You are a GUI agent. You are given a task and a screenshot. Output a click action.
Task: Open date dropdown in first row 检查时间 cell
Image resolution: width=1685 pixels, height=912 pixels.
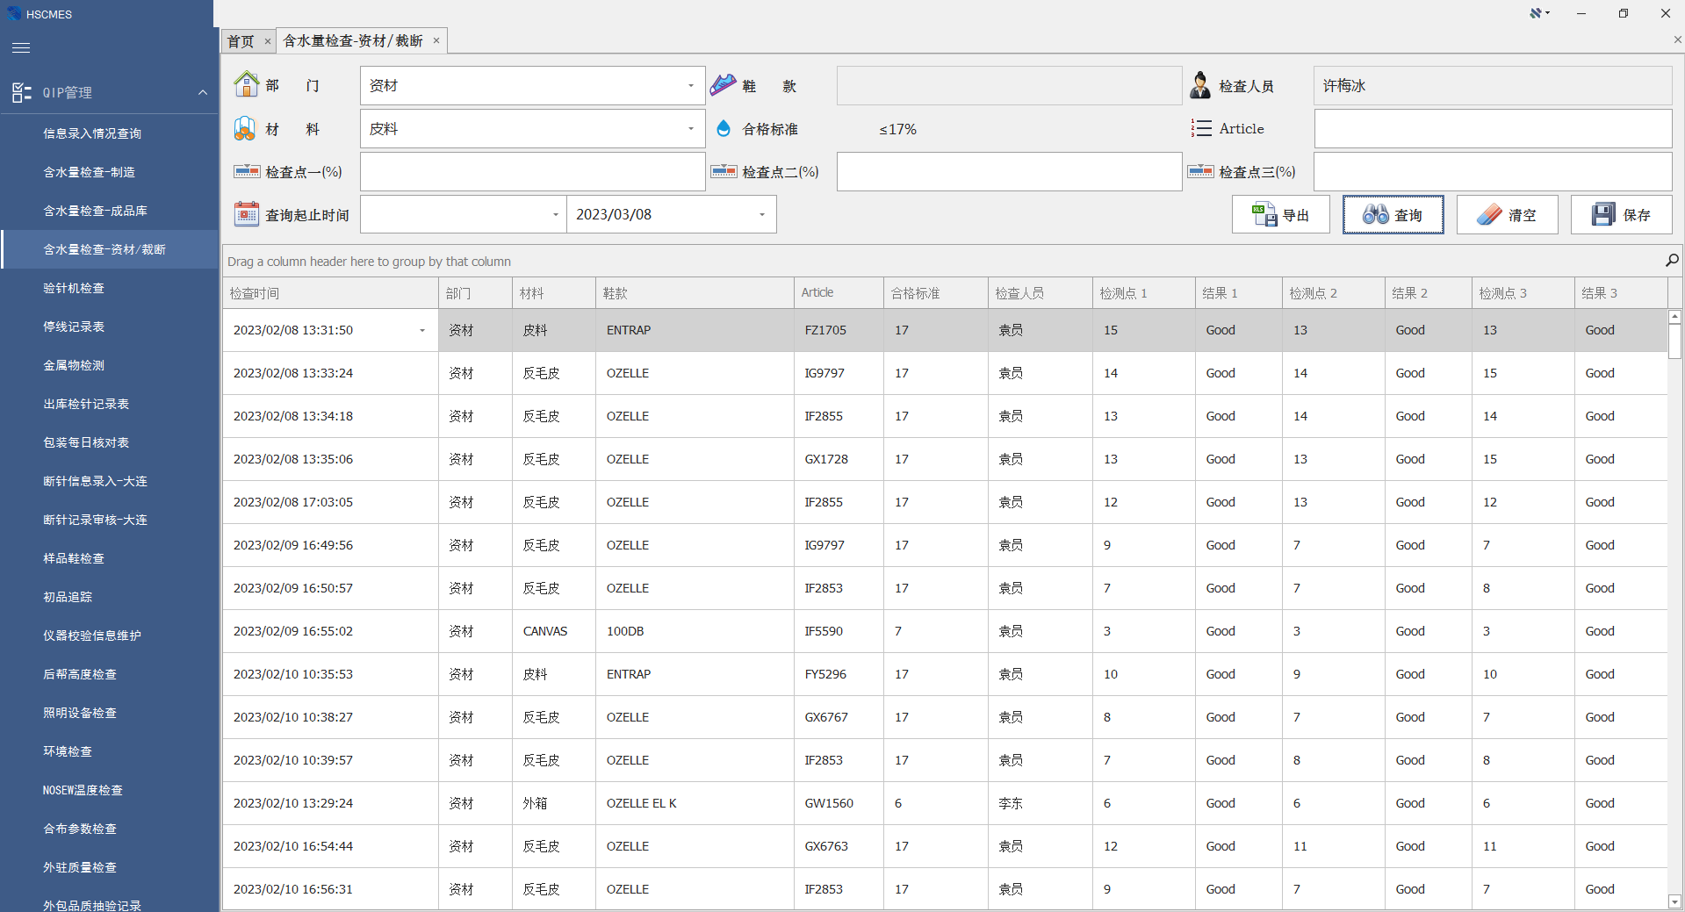(422, 330)
